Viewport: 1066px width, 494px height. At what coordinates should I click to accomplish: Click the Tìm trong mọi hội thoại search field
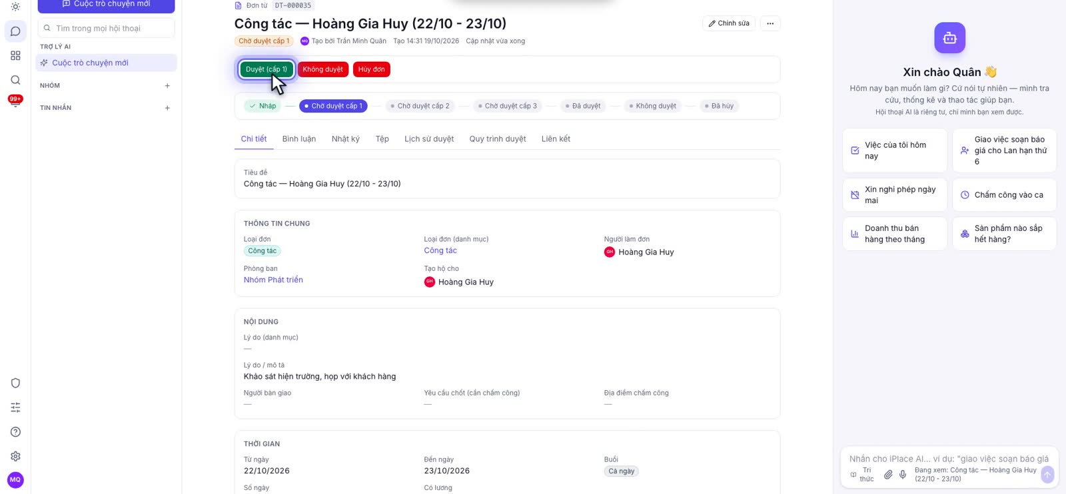pos(107,29)
